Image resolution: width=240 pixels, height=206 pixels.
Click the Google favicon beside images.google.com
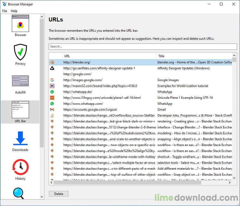(52, 80)
